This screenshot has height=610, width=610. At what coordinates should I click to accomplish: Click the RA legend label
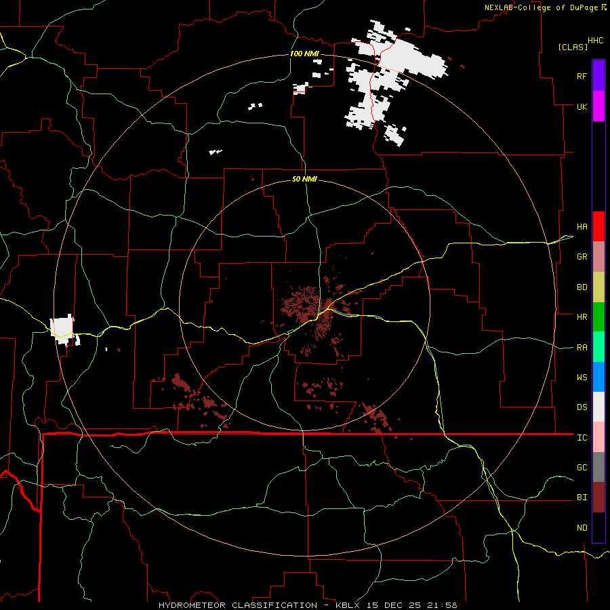pos(582,348)
